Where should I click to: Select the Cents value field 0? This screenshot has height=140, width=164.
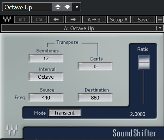(95, 66)
